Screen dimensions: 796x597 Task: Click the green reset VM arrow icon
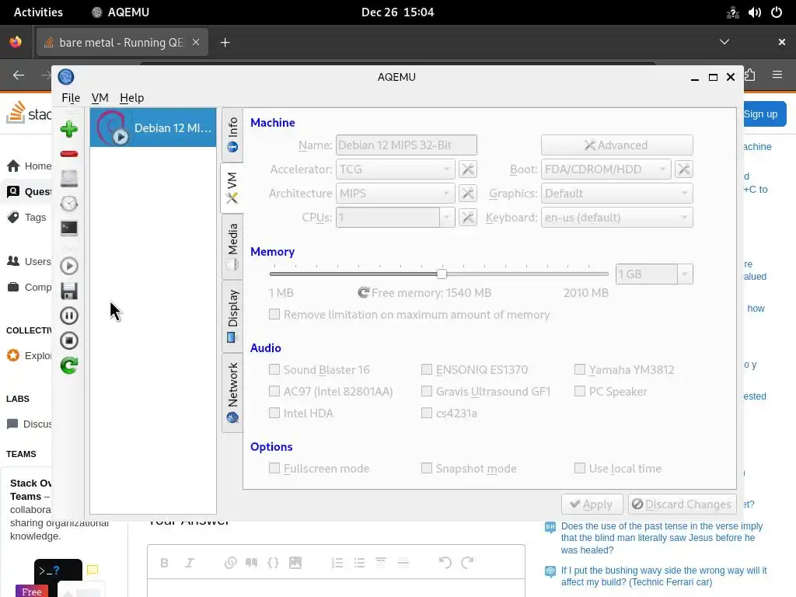[x=69, y=365]
